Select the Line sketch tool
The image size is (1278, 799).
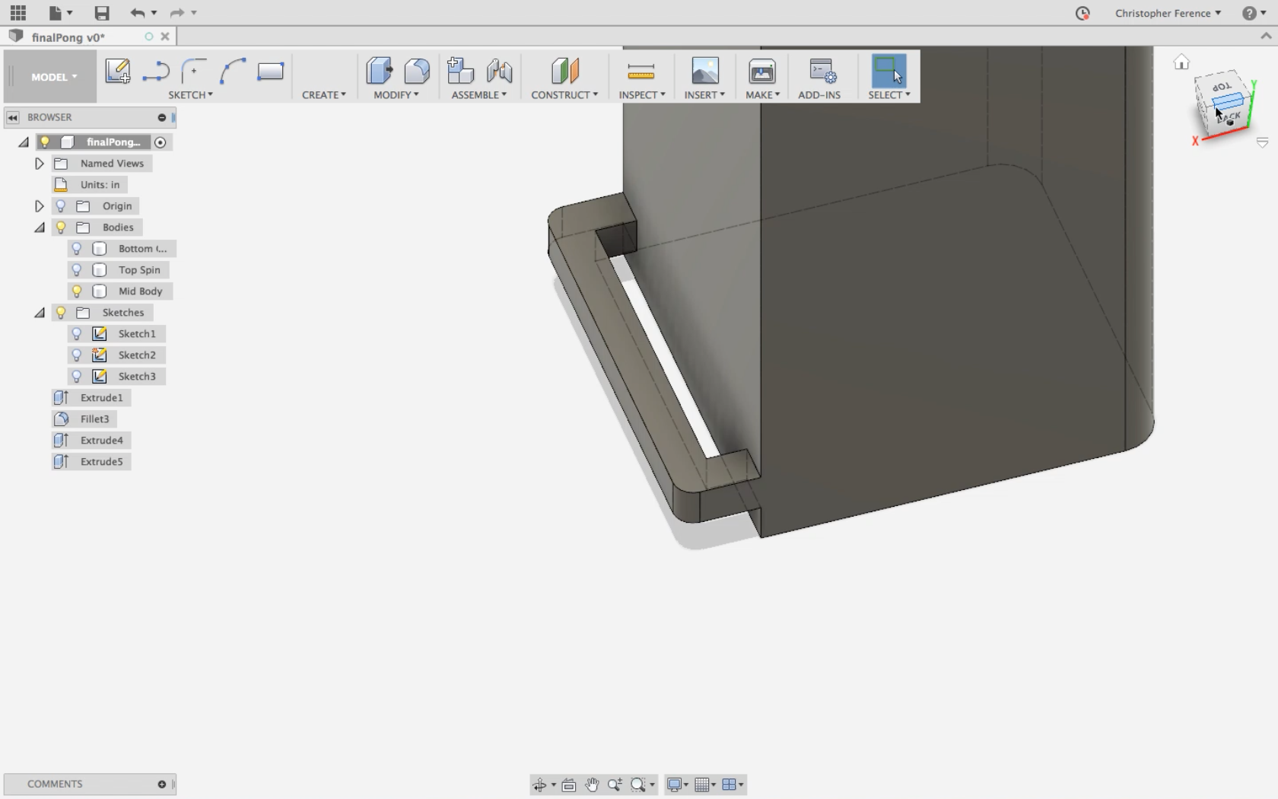point(156,72)
